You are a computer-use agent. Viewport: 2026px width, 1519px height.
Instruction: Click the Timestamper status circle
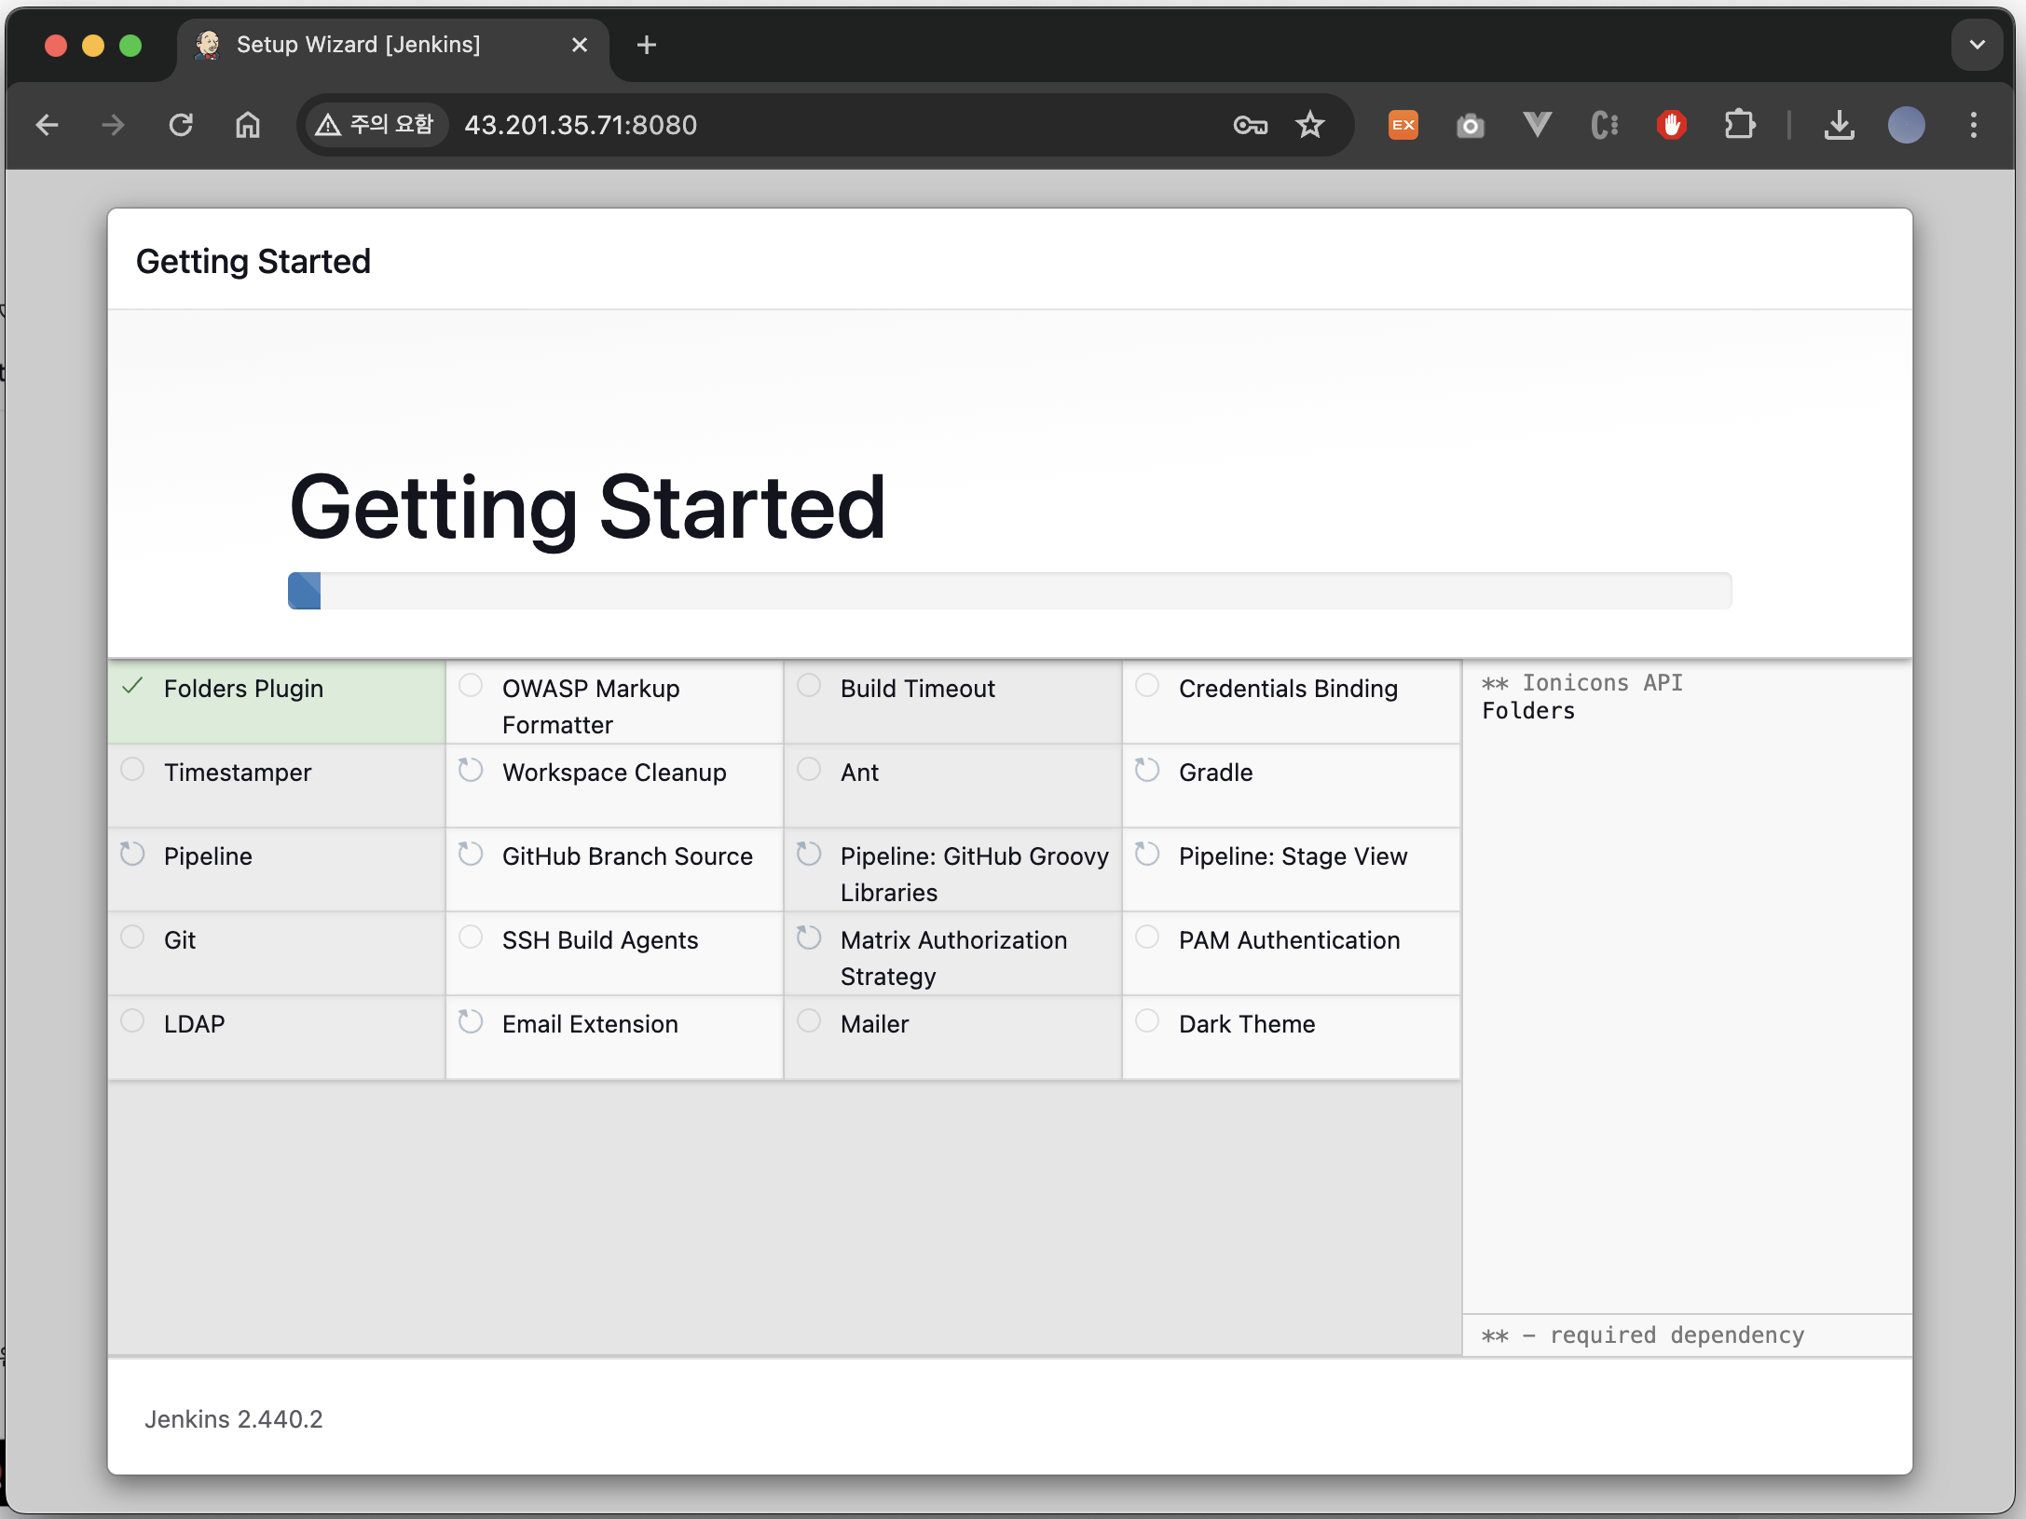[133, 770]
